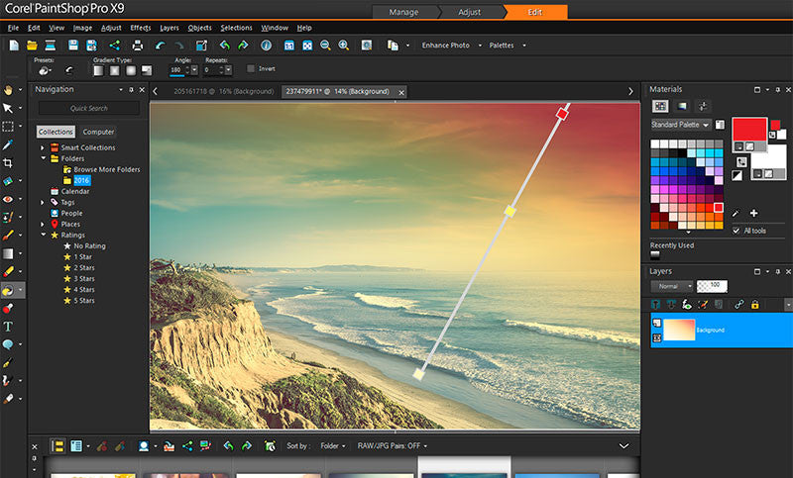Toggle the All tools checkbox

[735, 231]
